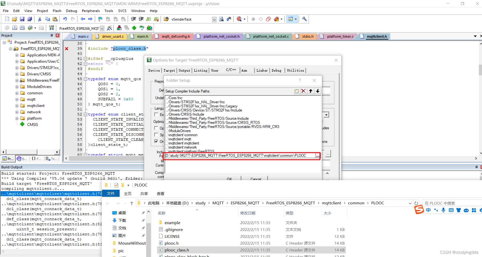Viewport: 482px width, 257px height.
Task: Click the Download LOAD icon
Action: (x=52, y=28)
